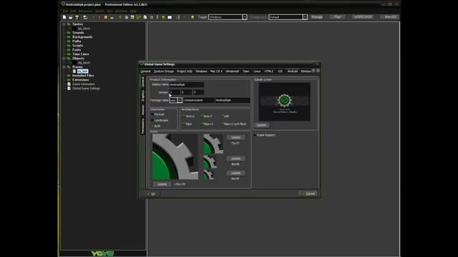Click the Rooms folder icon in resource tree
Image resolution: width=458 pixels, height=257 pixels.
pyautogui.click(x=69, y=66)
